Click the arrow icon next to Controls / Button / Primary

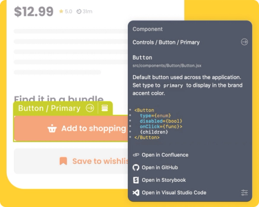tap(244, 42)
